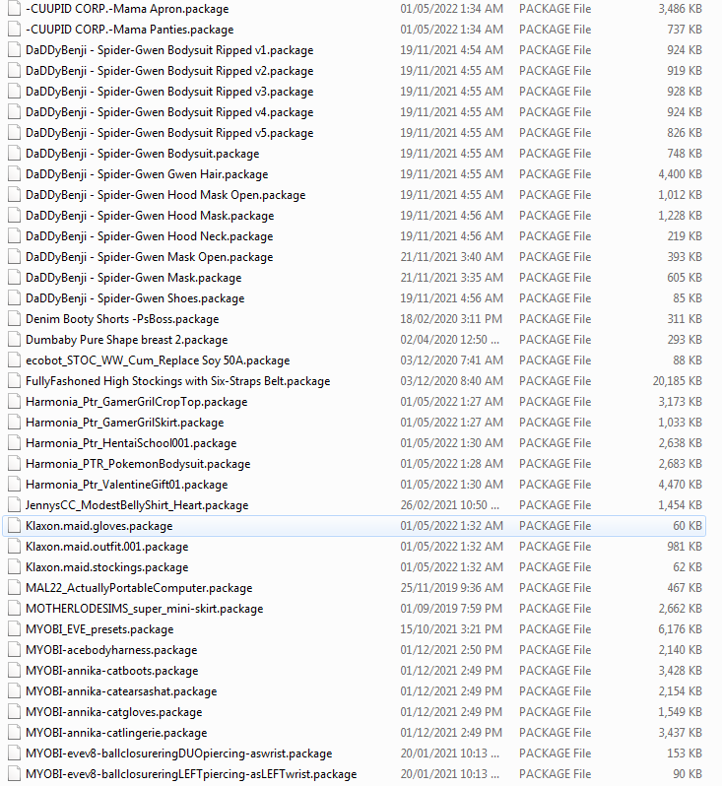Image resolution: width=722 pixels, height=786 pixels.
Task: Click file name MYOBI-acebodyharness.package
Action: (111, 650)
